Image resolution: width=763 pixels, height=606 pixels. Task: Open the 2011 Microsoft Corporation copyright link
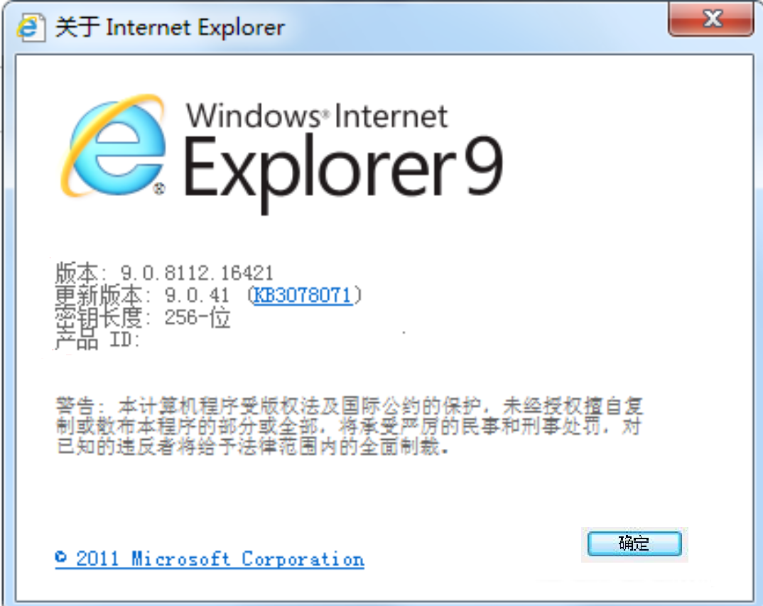point(210,559)
